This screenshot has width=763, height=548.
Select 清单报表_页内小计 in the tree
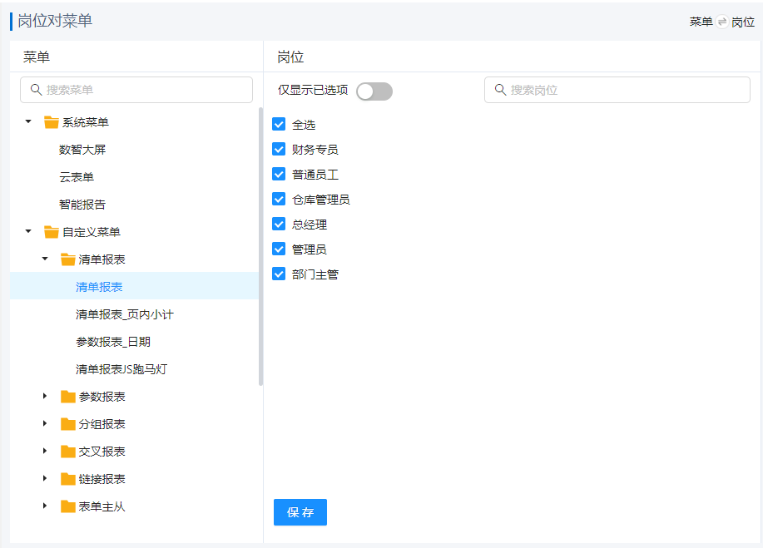124,314
